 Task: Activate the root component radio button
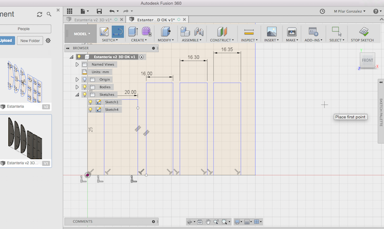[142, 57]
